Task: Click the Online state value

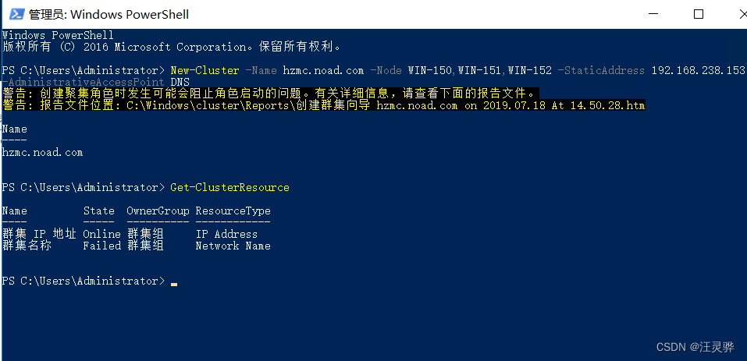Action: 102,234
